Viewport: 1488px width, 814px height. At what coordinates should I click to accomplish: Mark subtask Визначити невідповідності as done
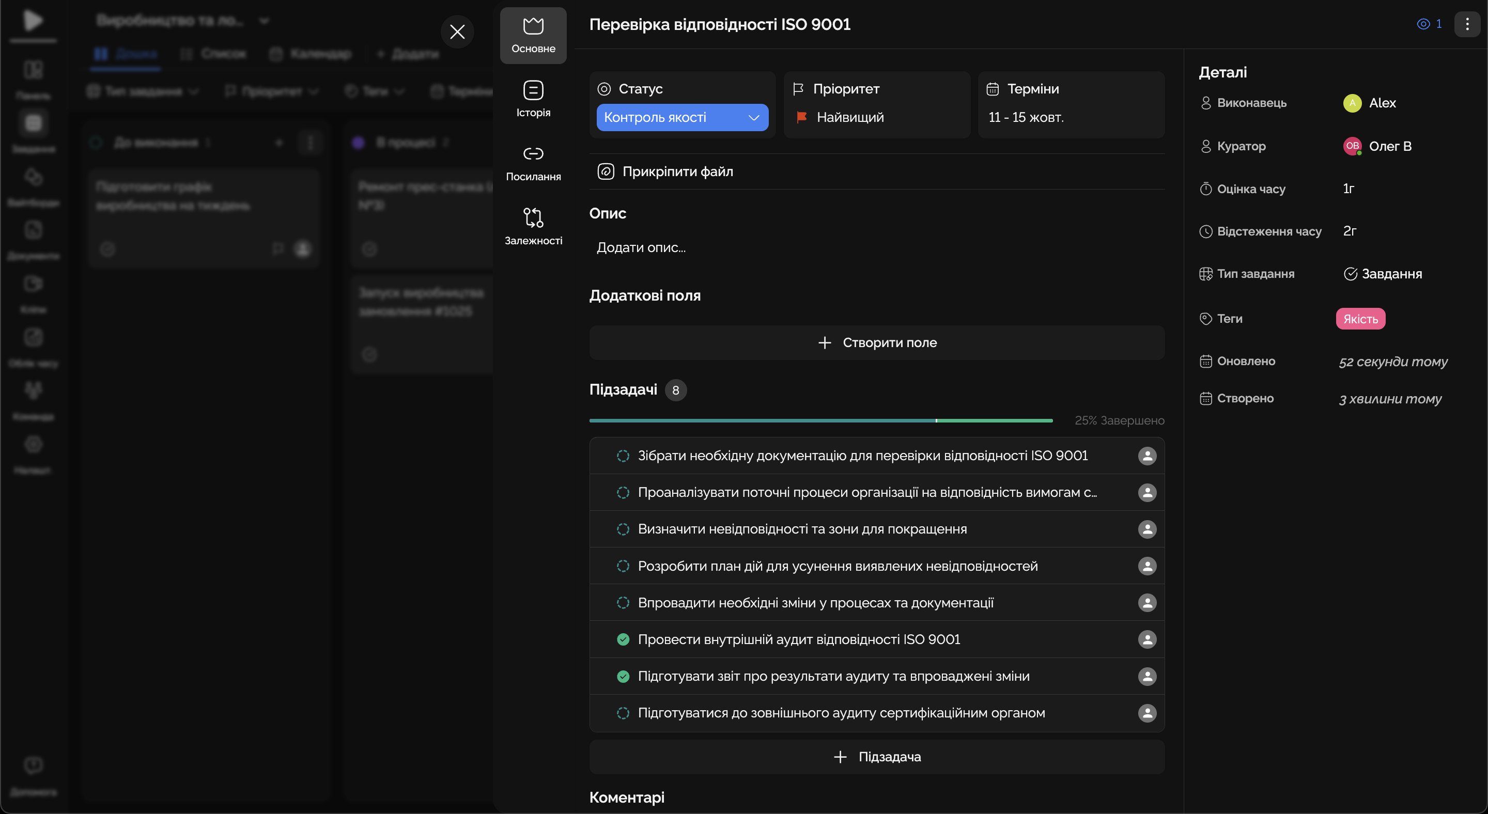point(623,529)
